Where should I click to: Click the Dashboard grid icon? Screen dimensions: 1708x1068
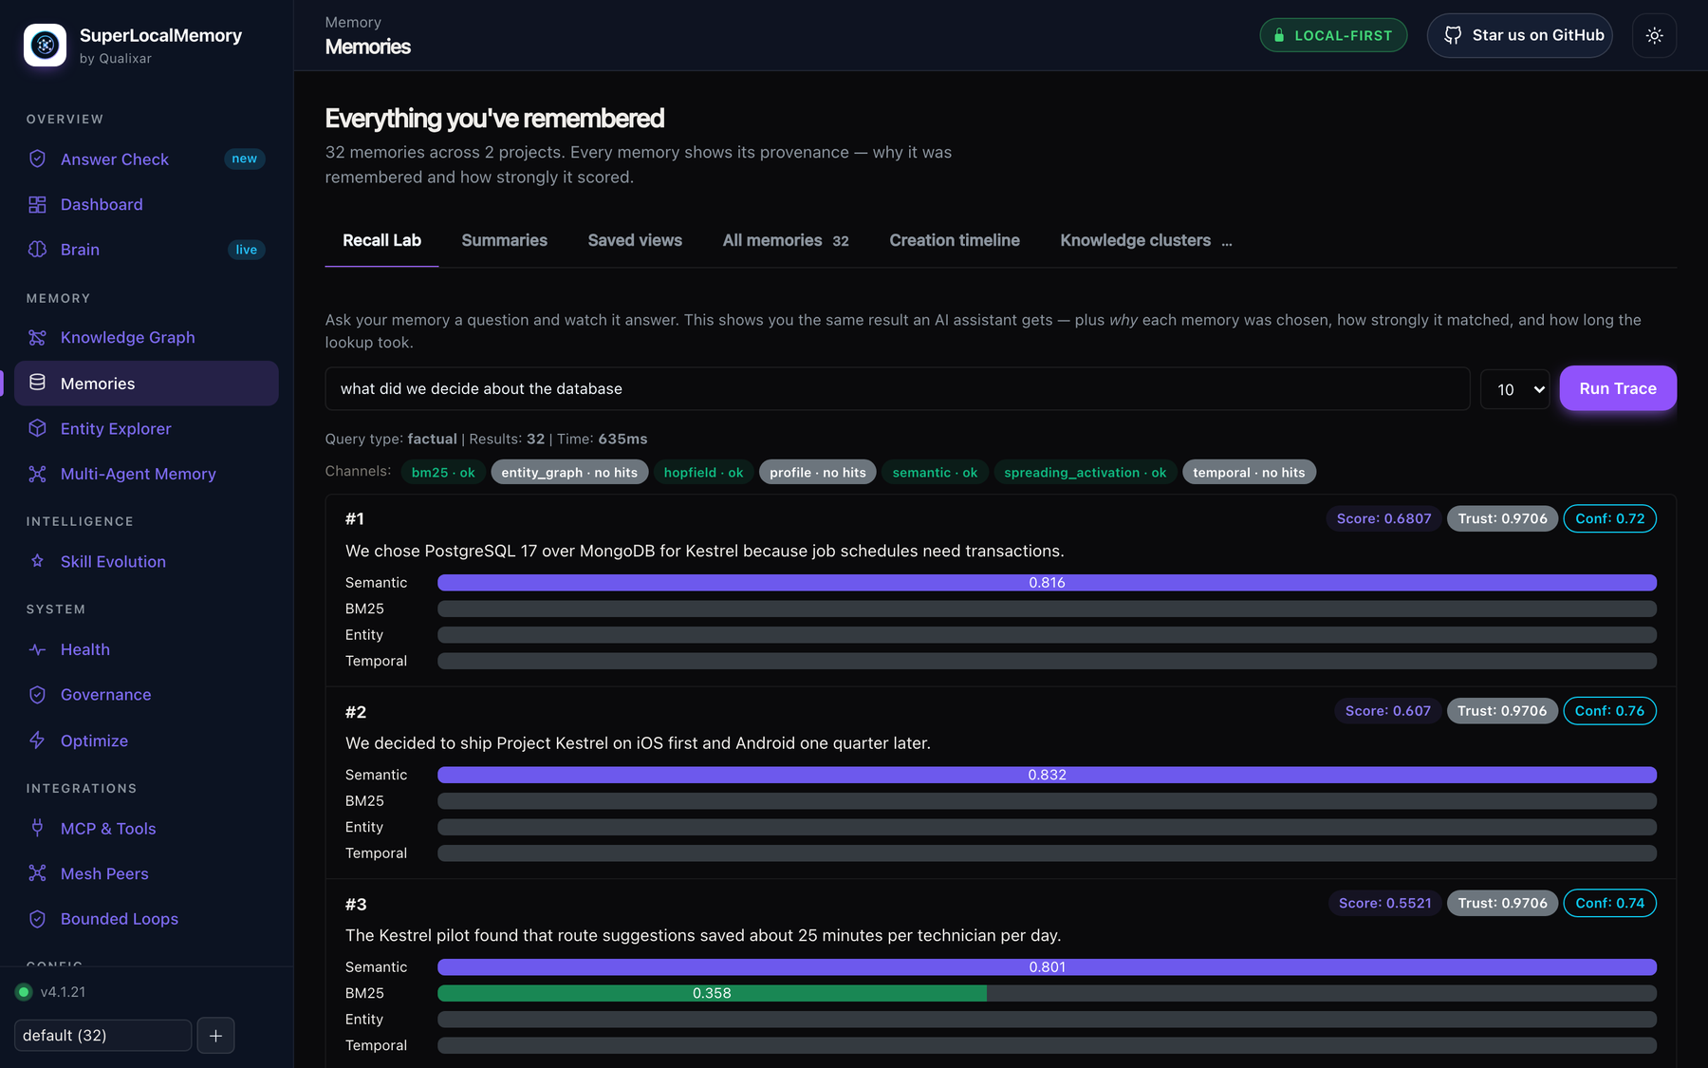tap(37, 204)
